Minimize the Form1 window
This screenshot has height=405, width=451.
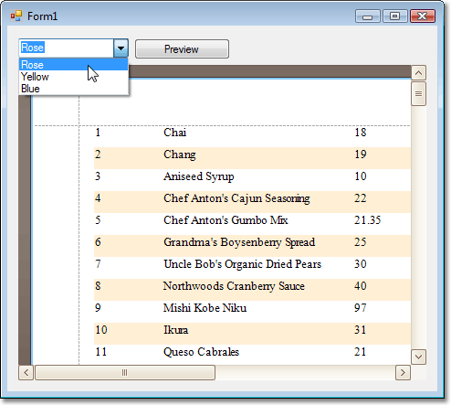[368, 16]
